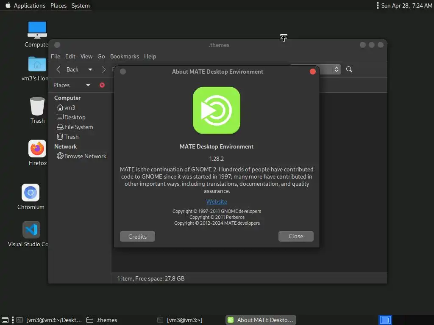This screenshot has width=434, height=325.
Task: Open the Places menu in top panel
Action: [x=58, y=6]
